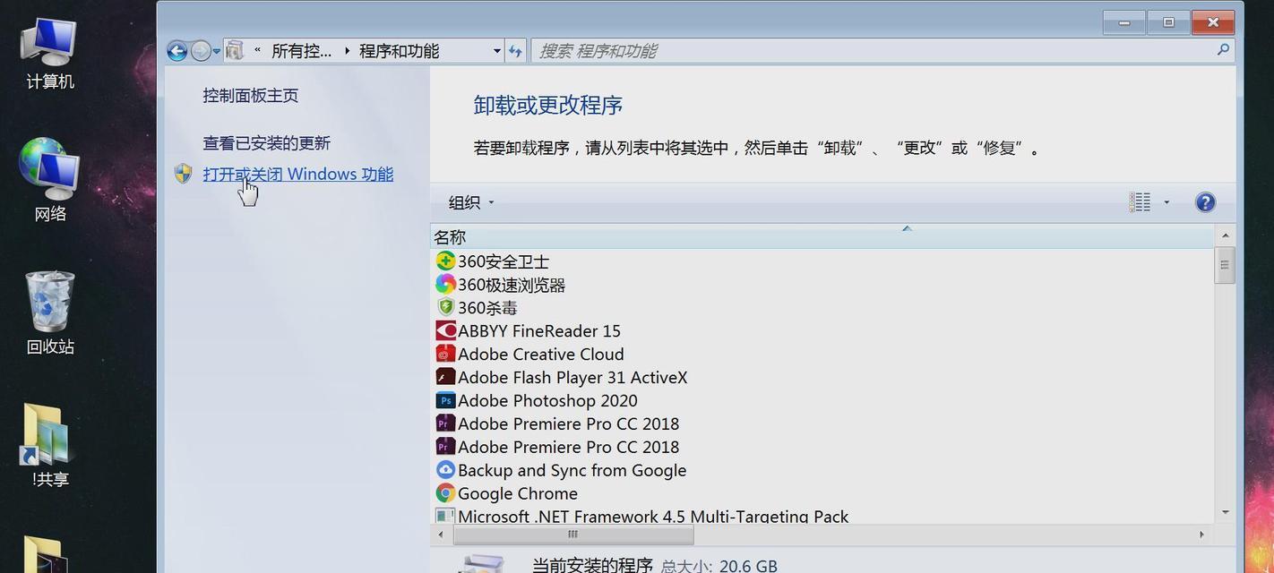1274x573 pixels.
Task: Click the Adobe Creative Cloud icon
Action: pyautogui.click(x=445, y=354)
